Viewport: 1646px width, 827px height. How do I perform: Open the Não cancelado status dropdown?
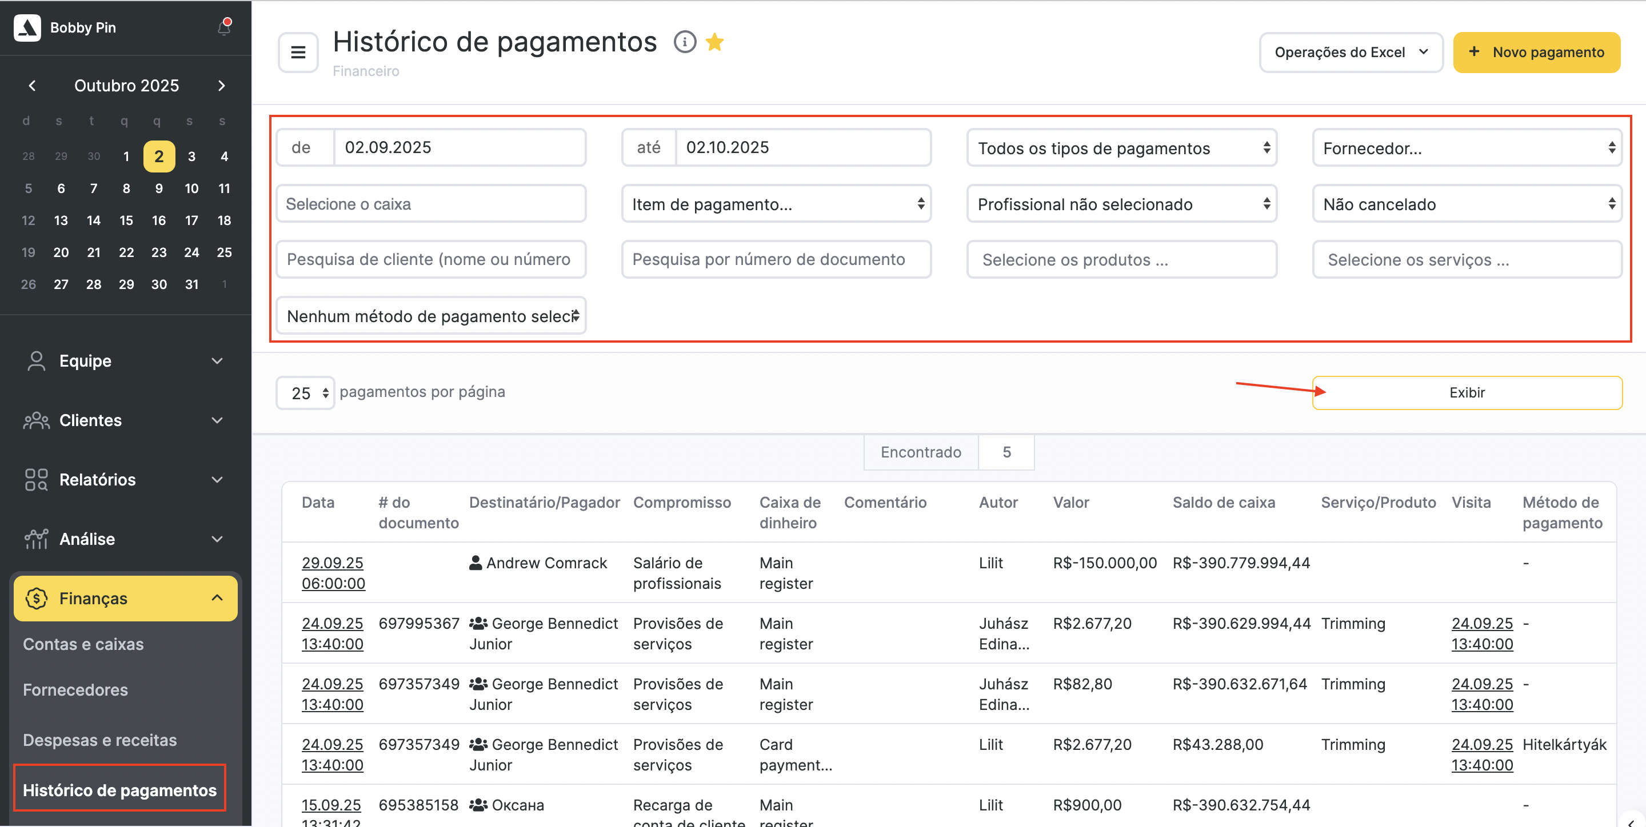point(1467,204)
